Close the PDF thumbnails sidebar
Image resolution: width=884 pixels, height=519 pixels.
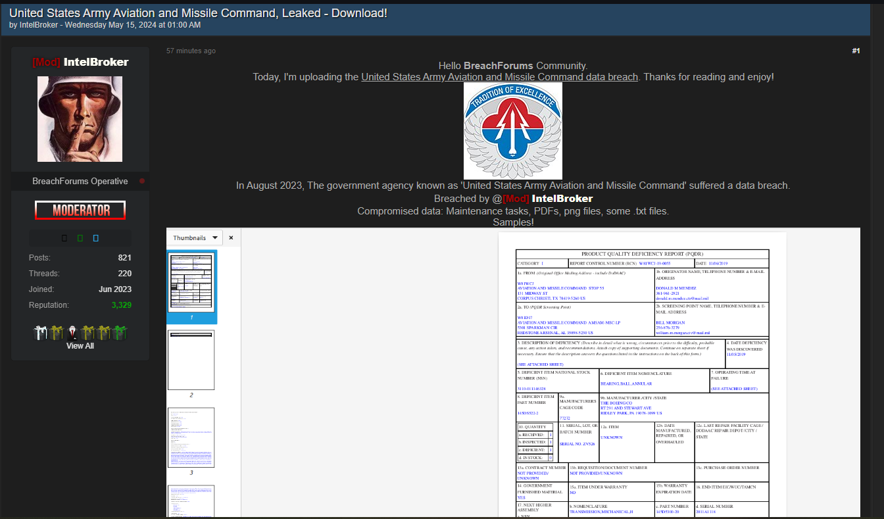[232, 237]
